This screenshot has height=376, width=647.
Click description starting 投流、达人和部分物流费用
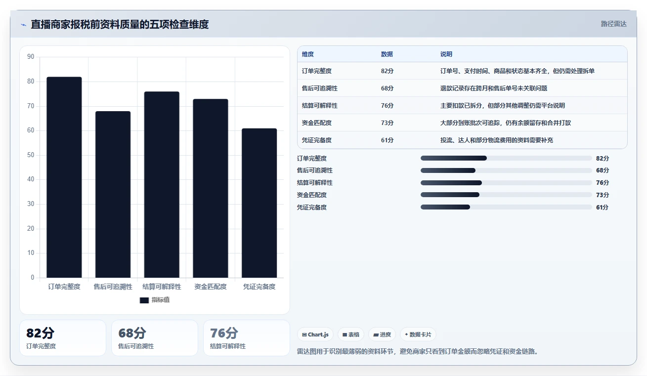497,140
